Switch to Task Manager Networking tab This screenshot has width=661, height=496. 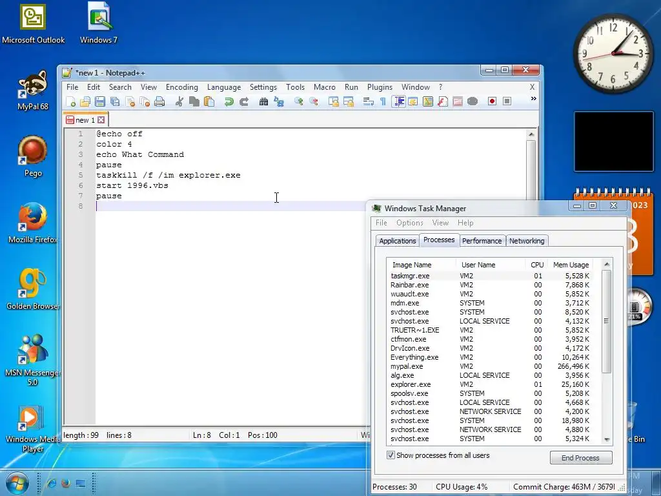tap(527, 241)
